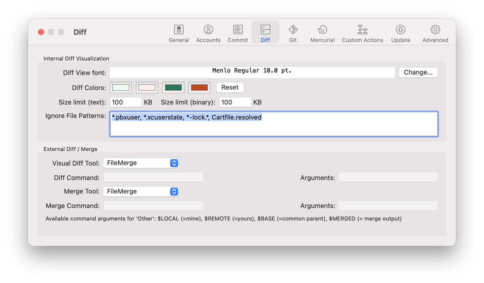Focus the binary size limit field
484x283 pixels.
pyautogui.click(x=235, y=102)
